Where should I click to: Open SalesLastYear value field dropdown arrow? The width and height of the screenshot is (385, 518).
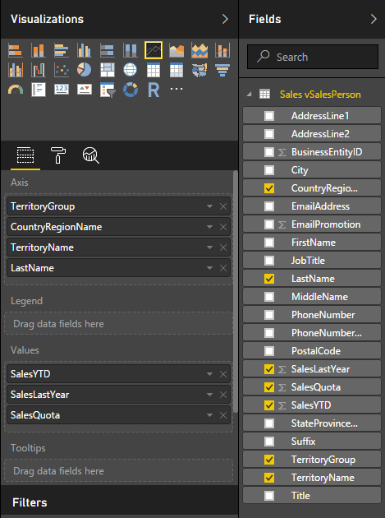click(x=209, y=395)
